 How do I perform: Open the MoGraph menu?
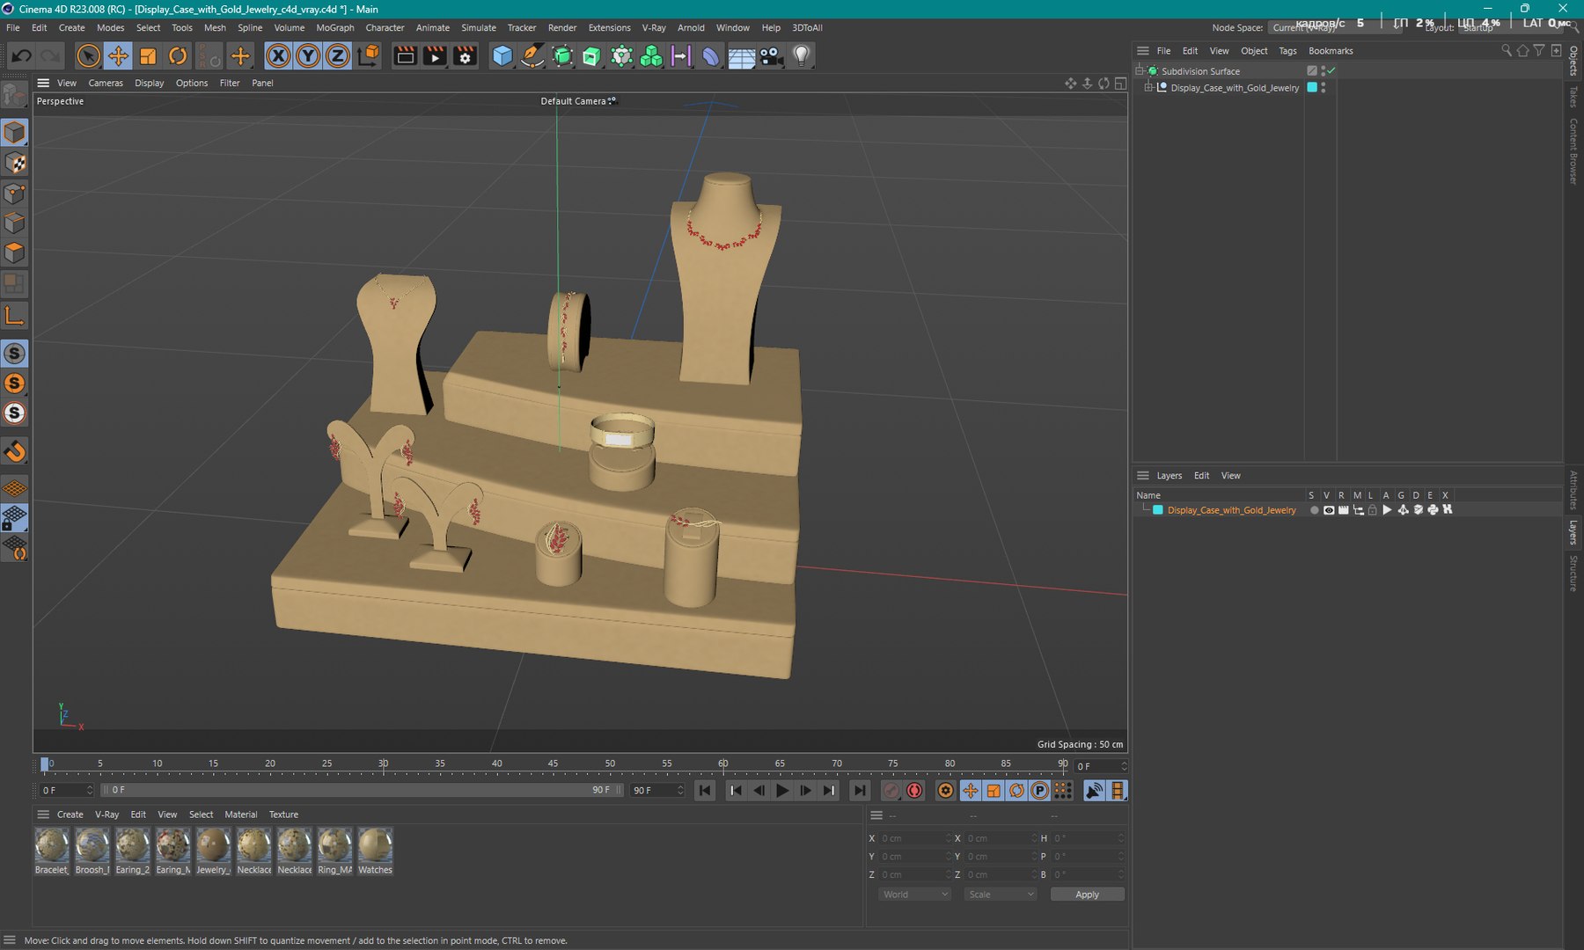(334, 28)
